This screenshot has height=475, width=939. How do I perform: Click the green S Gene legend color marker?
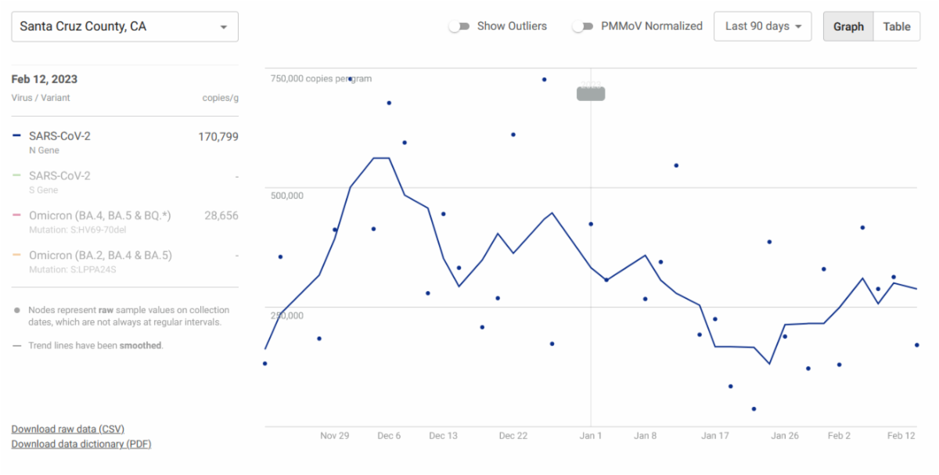tap(17, 176)
